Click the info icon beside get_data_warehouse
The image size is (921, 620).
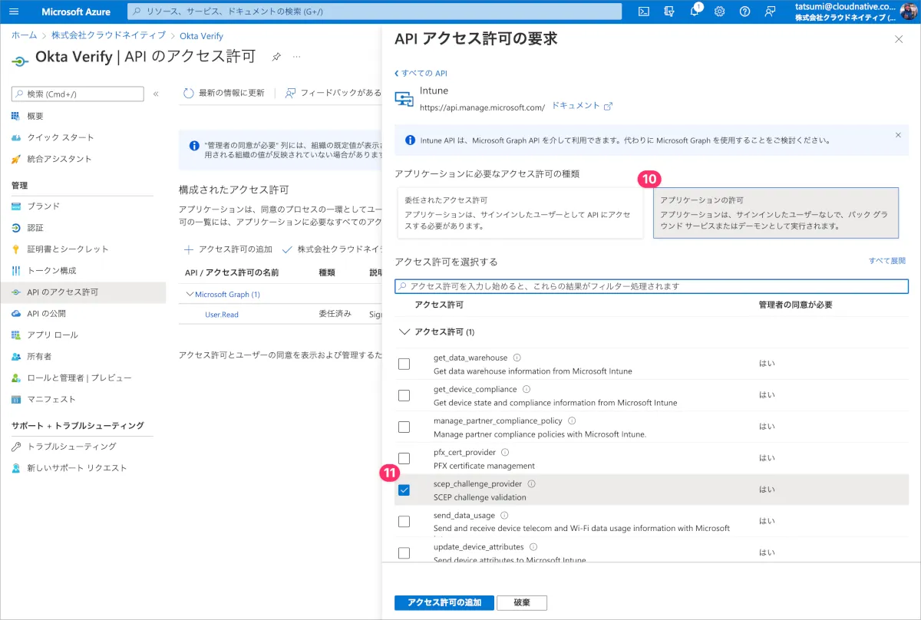pyautogui.click(x=517, y=358)
